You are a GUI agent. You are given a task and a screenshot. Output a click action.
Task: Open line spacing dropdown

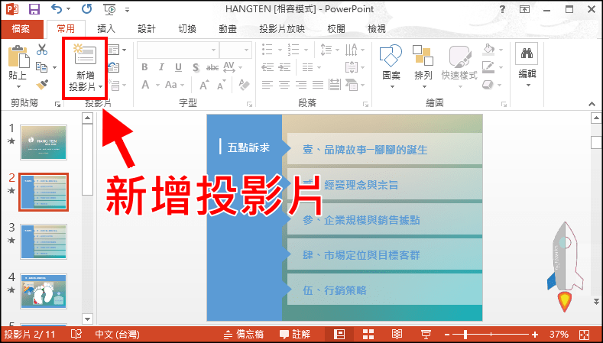[x=337, y=50]
